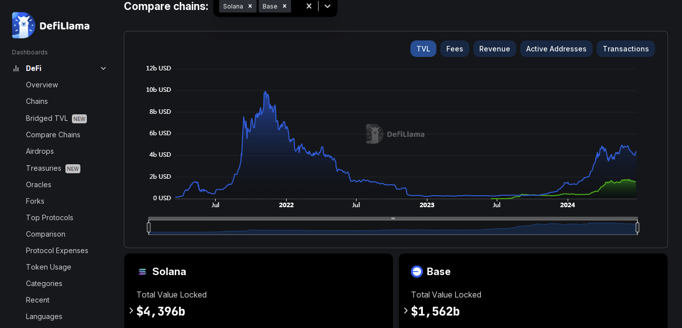
Task: Open Token Usage page
Action: tap(48, 267)
